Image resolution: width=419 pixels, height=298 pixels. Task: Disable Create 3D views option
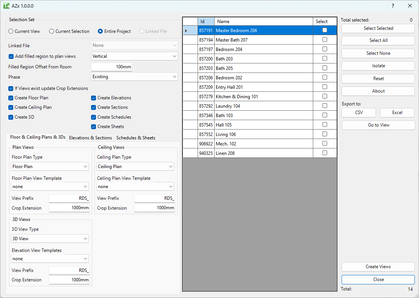click(10, 117)
